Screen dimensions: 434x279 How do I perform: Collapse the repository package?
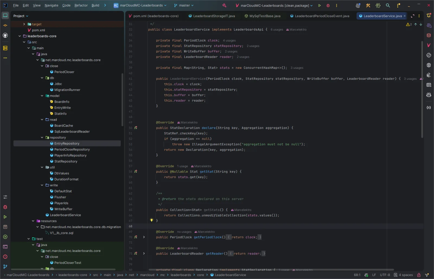pos(42,137)
